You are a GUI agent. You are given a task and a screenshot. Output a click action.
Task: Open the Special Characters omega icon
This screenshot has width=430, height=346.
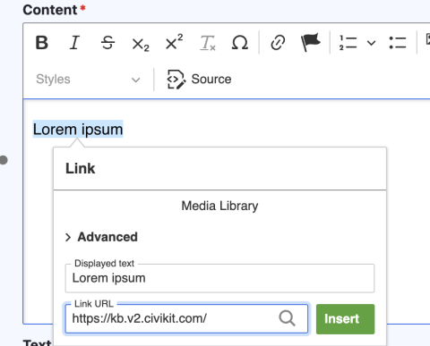pos(240,43)
